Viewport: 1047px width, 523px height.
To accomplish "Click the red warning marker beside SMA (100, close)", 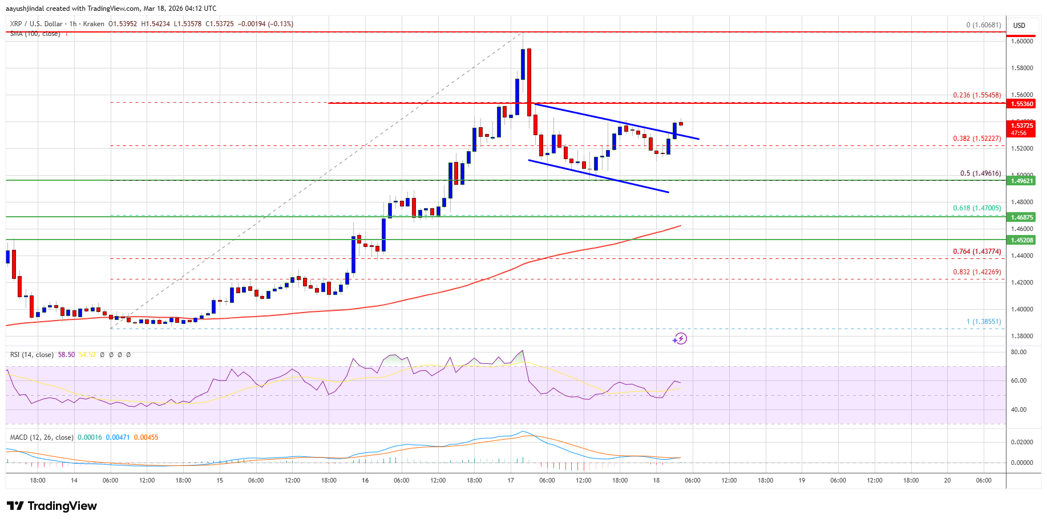I will click(67, 33).
